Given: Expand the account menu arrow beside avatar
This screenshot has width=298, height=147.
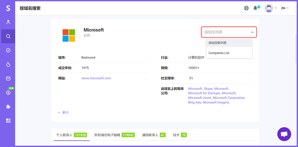Looking at the screenshot, I should point(276,8).
